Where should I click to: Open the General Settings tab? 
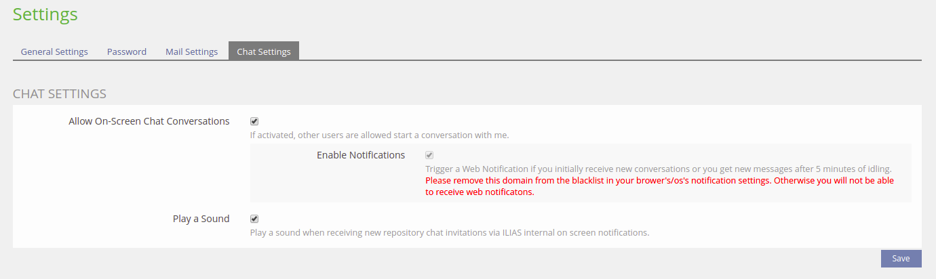(x=54, y=51)
